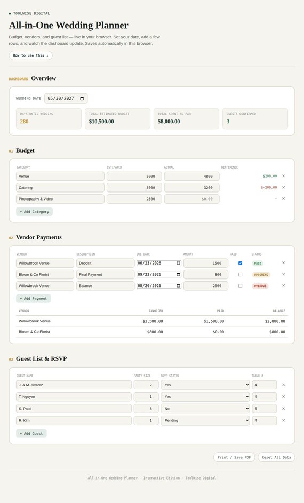
Task: Remove the Photography & Video budget row
Action: (x=284, y=198)
